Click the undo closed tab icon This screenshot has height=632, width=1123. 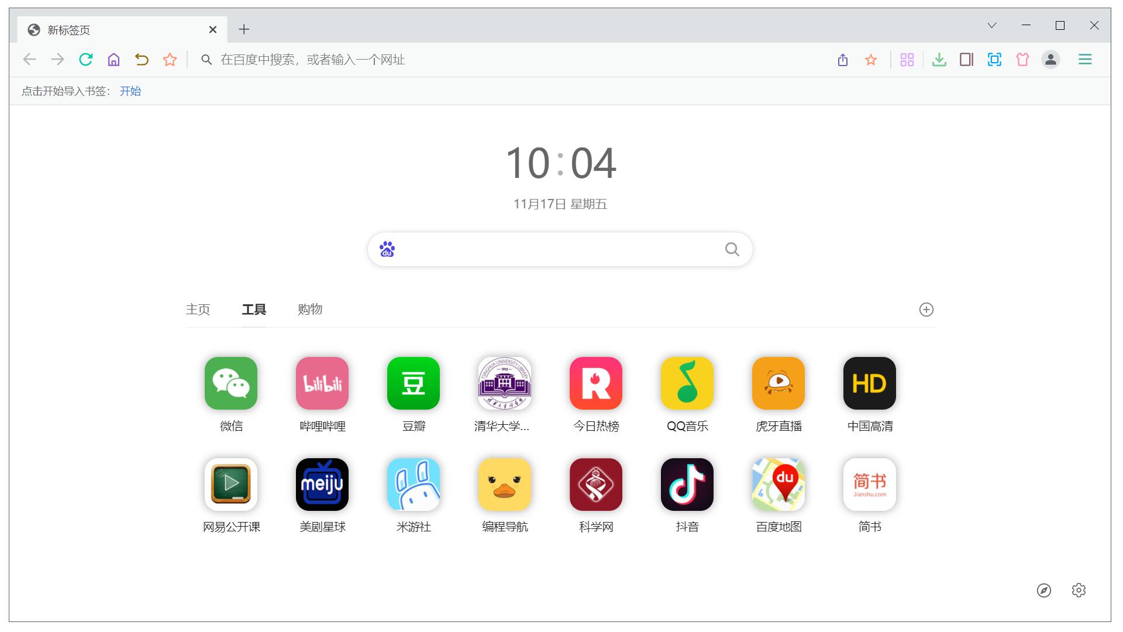(x=142, y=60)
